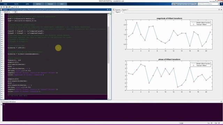Close the Figure 1 tab
Screen dimensions: 223x125
(123, 12)
